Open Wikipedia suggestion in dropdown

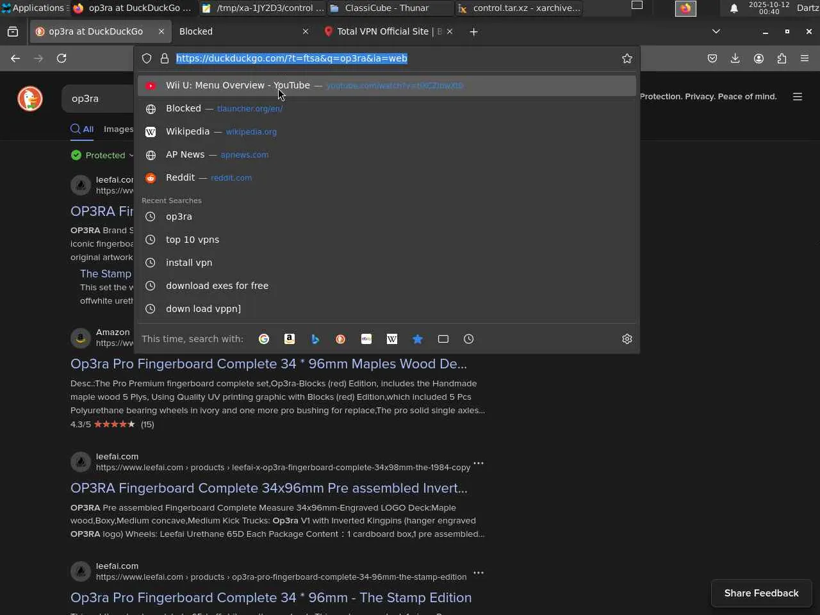387,131
